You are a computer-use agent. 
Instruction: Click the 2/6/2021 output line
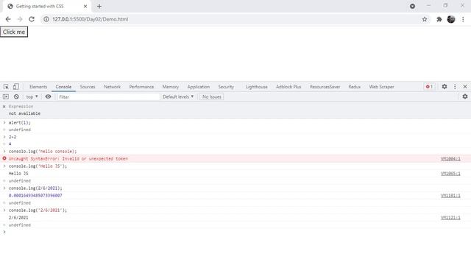coord(18,218)
